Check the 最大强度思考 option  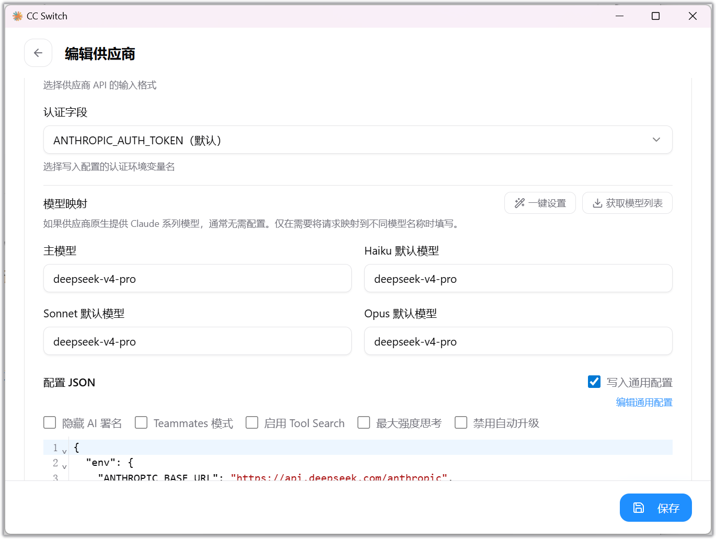click(x=364, y=422)
